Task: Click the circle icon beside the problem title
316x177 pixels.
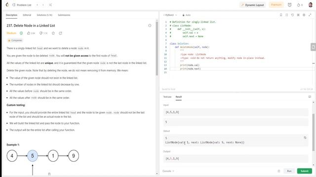Action: click(150, 26)
